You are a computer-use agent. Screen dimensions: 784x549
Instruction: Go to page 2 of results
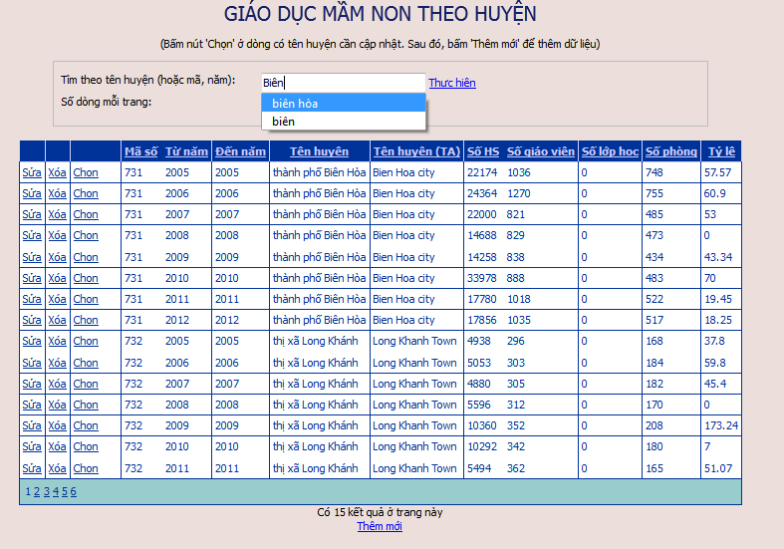coord(37,491)
